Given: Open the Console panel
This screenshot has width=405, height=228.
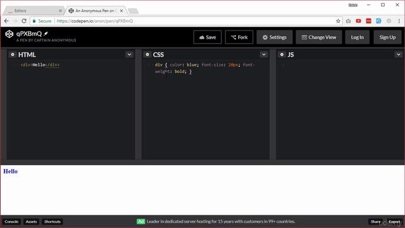Looking at the screenshot, I should point(11,222).
